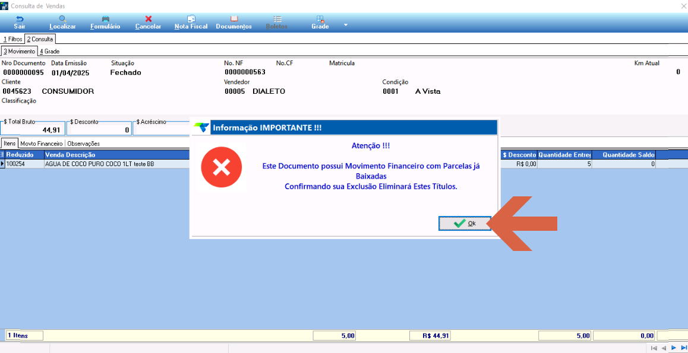Click the Venda Descrição column header
Viewport: 688px width, 353px height.
(x=70, y=155)
